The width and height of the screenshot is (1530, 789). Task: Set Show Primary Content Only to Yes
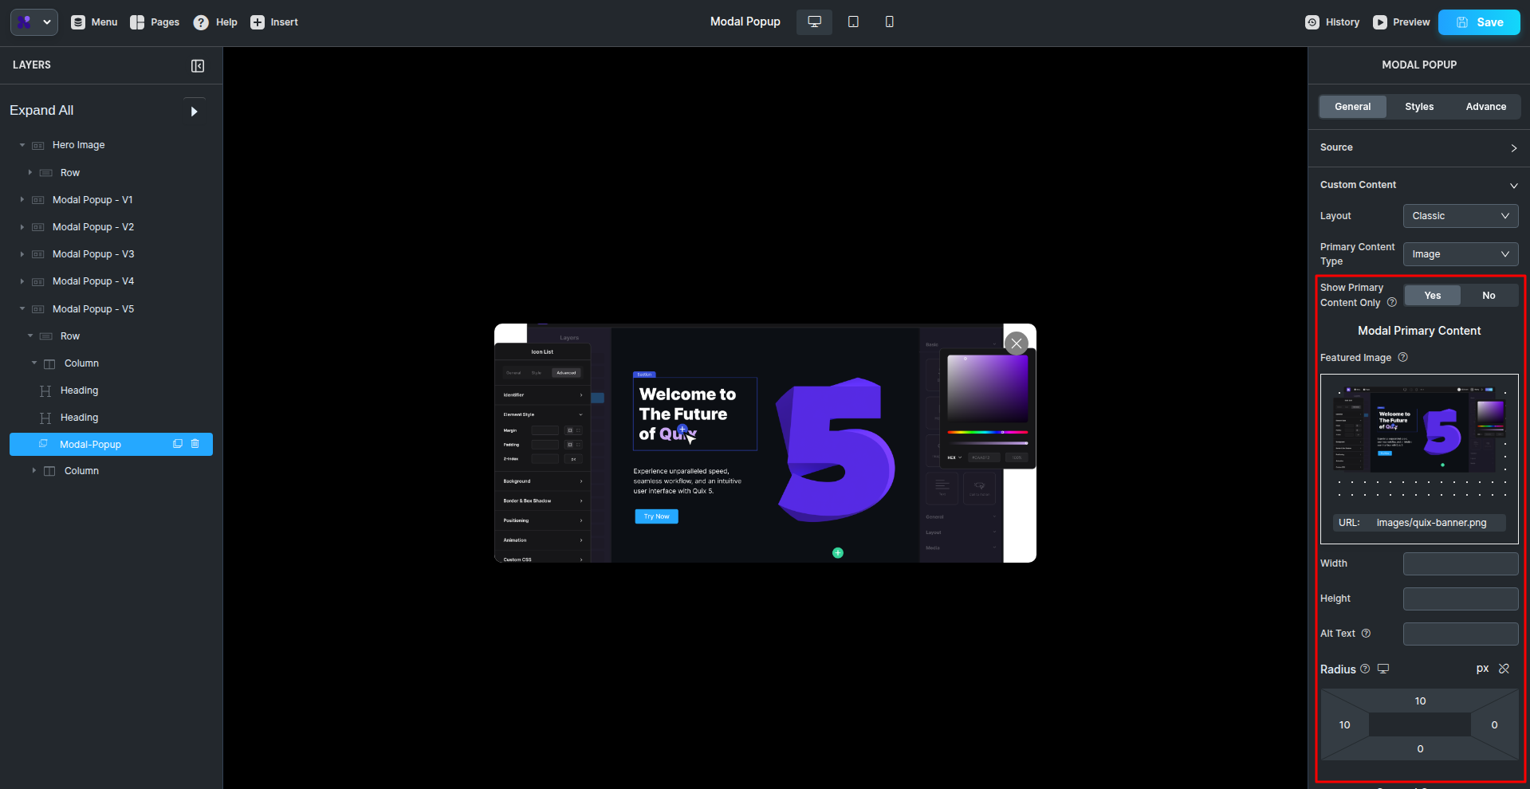pyautogui.click(x=1432, y=296)
